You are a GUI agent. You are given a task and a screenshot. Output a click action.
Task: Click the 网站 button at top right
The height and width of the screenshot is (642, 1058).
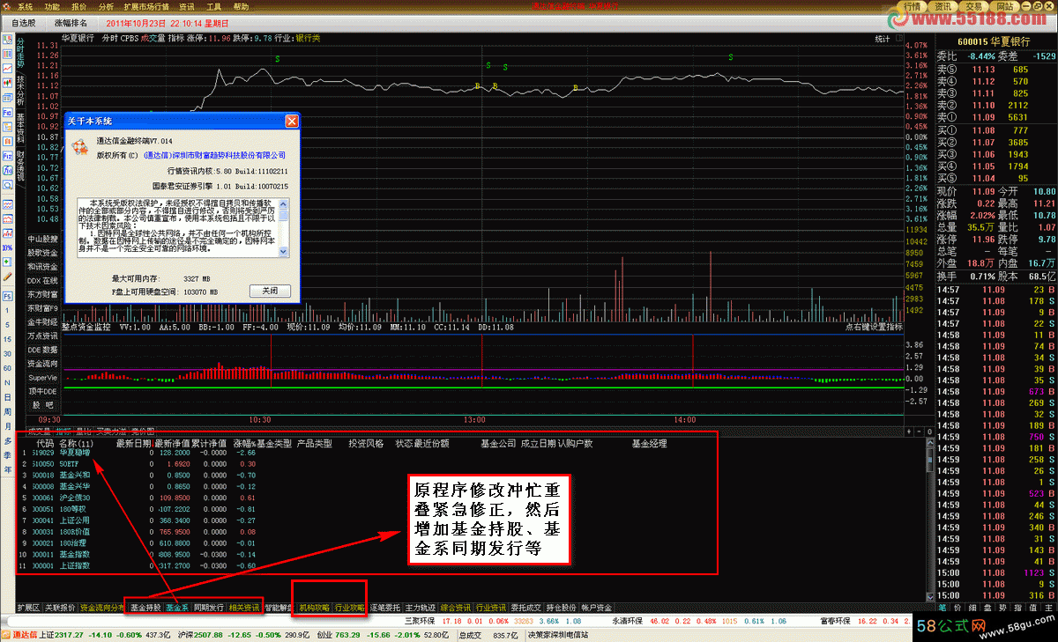[1006, 6]
